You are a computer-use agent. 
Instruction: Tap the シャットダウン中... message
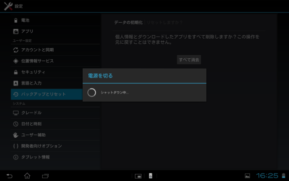click(114, 93)
